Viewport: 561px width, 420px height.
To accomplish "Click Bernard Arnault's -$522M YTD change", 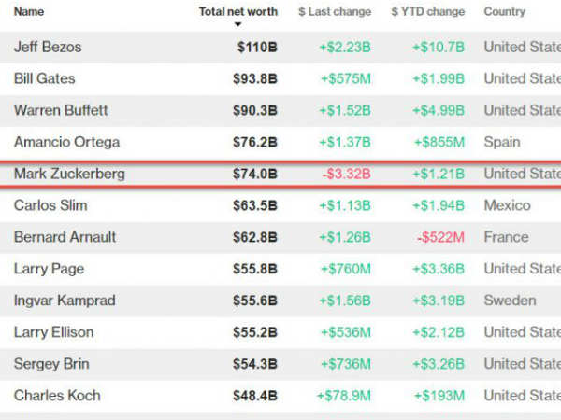I will [x=440, y=237].
